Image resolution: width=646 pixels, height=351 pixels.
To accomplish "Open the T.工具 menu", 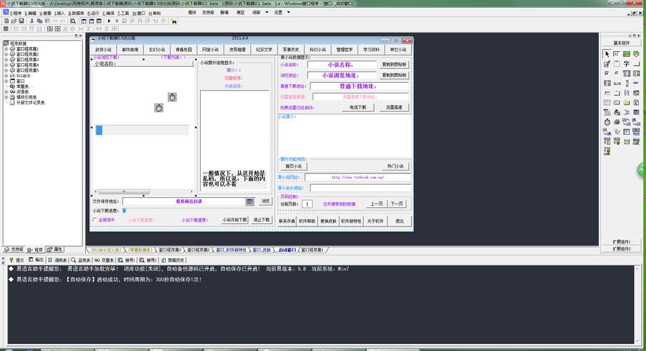I will click(123, 13).
